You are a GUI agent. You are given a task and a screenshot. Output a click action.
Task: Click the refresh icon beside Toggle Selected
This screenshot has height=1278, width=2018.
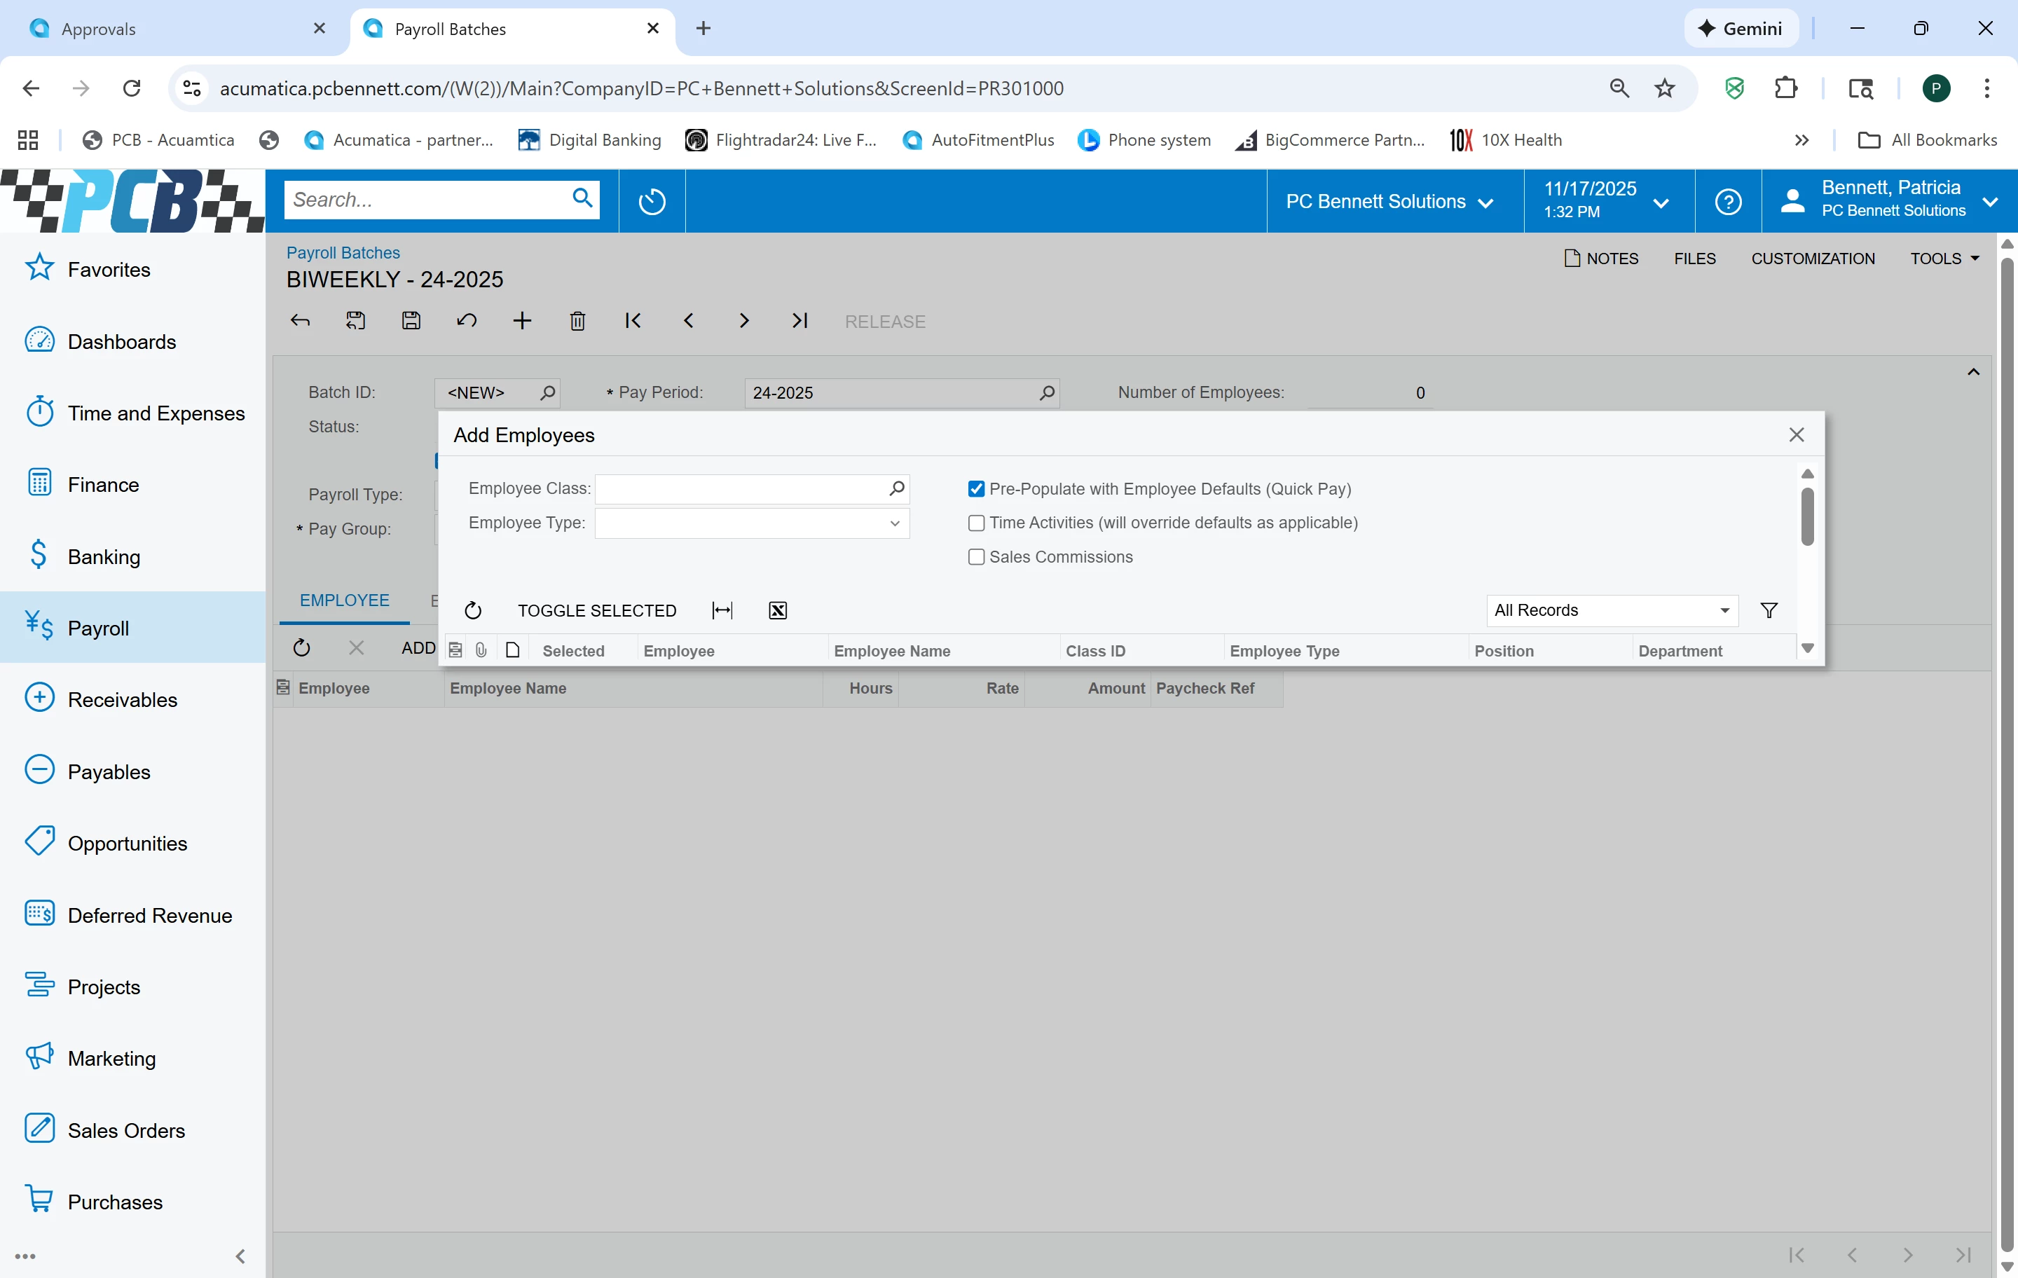click(x=473, y=610)
